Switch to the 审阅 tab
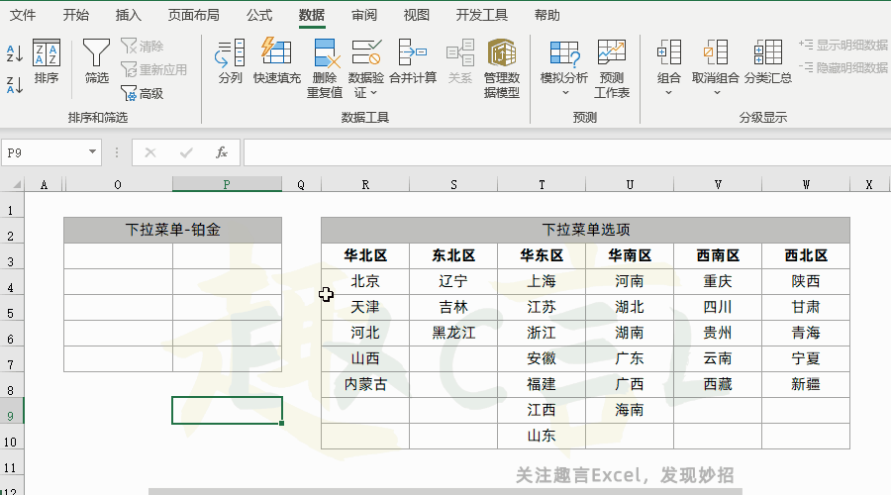 click(363, 15)
